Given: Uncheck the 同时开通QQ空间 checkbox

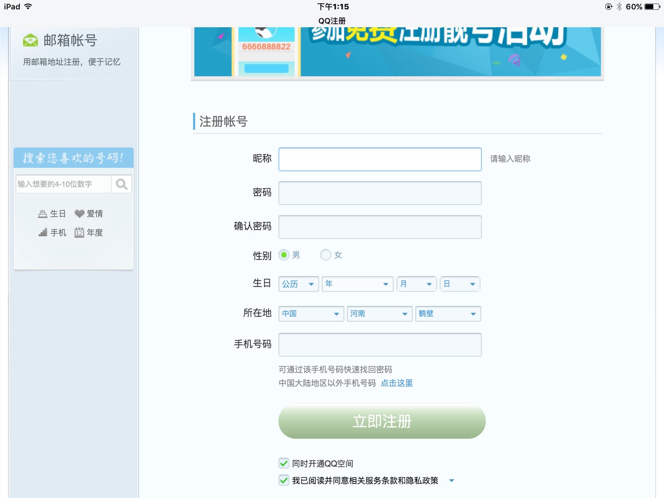Looking at the screenshot, I should pos(283,463).
